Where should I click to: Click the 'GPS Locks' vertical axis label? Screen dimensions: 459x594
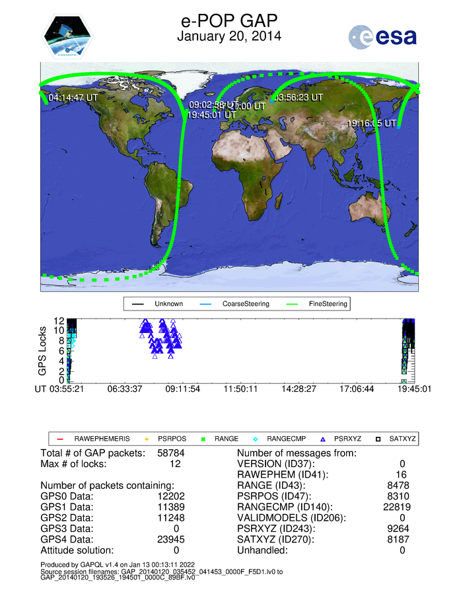(42, 351)
